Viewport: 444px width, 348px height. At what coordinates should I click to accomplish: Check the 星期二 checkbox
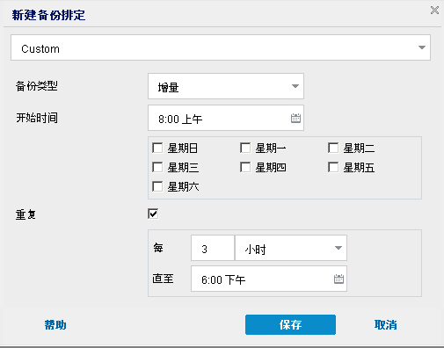[333, 148]
